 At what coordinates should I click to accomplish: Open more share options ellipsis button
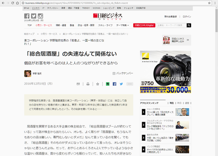click(130, 84)
